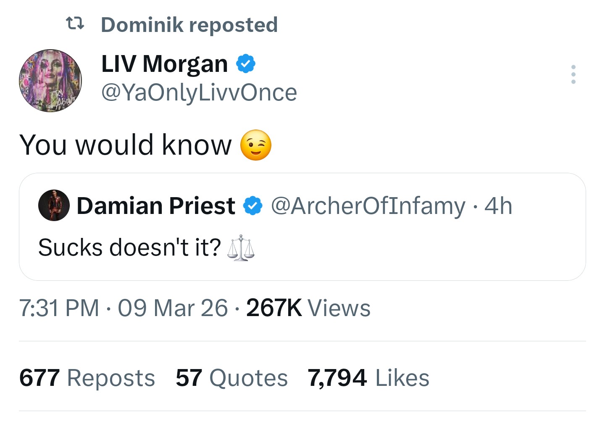Click the balance scale emoji

click(x=241, y=248)
